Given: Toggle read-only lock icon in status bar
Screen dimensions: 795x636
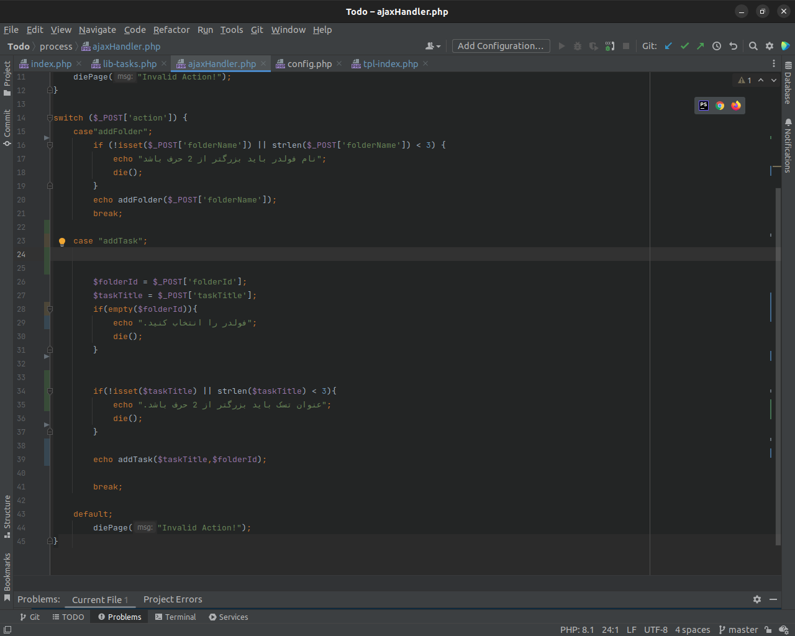Looking at the screenshot, I should point(768,629).
